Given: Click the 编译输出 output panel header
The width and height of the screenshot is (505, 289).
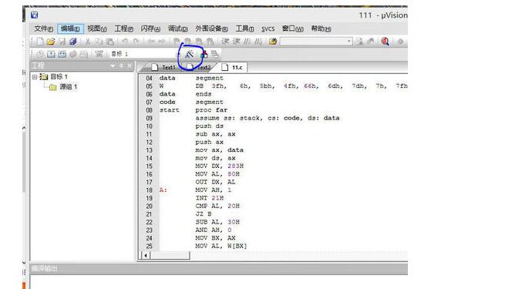Looking at the screenshot, I should [x=219, y=268].
